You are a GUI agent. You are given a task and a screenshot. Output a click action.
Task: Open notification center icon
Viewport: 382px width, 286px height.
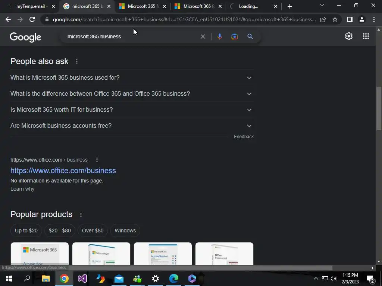coord(370,279)
